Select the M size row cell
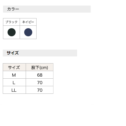Viewport: 126px width, 126px height. coord(14,75)
